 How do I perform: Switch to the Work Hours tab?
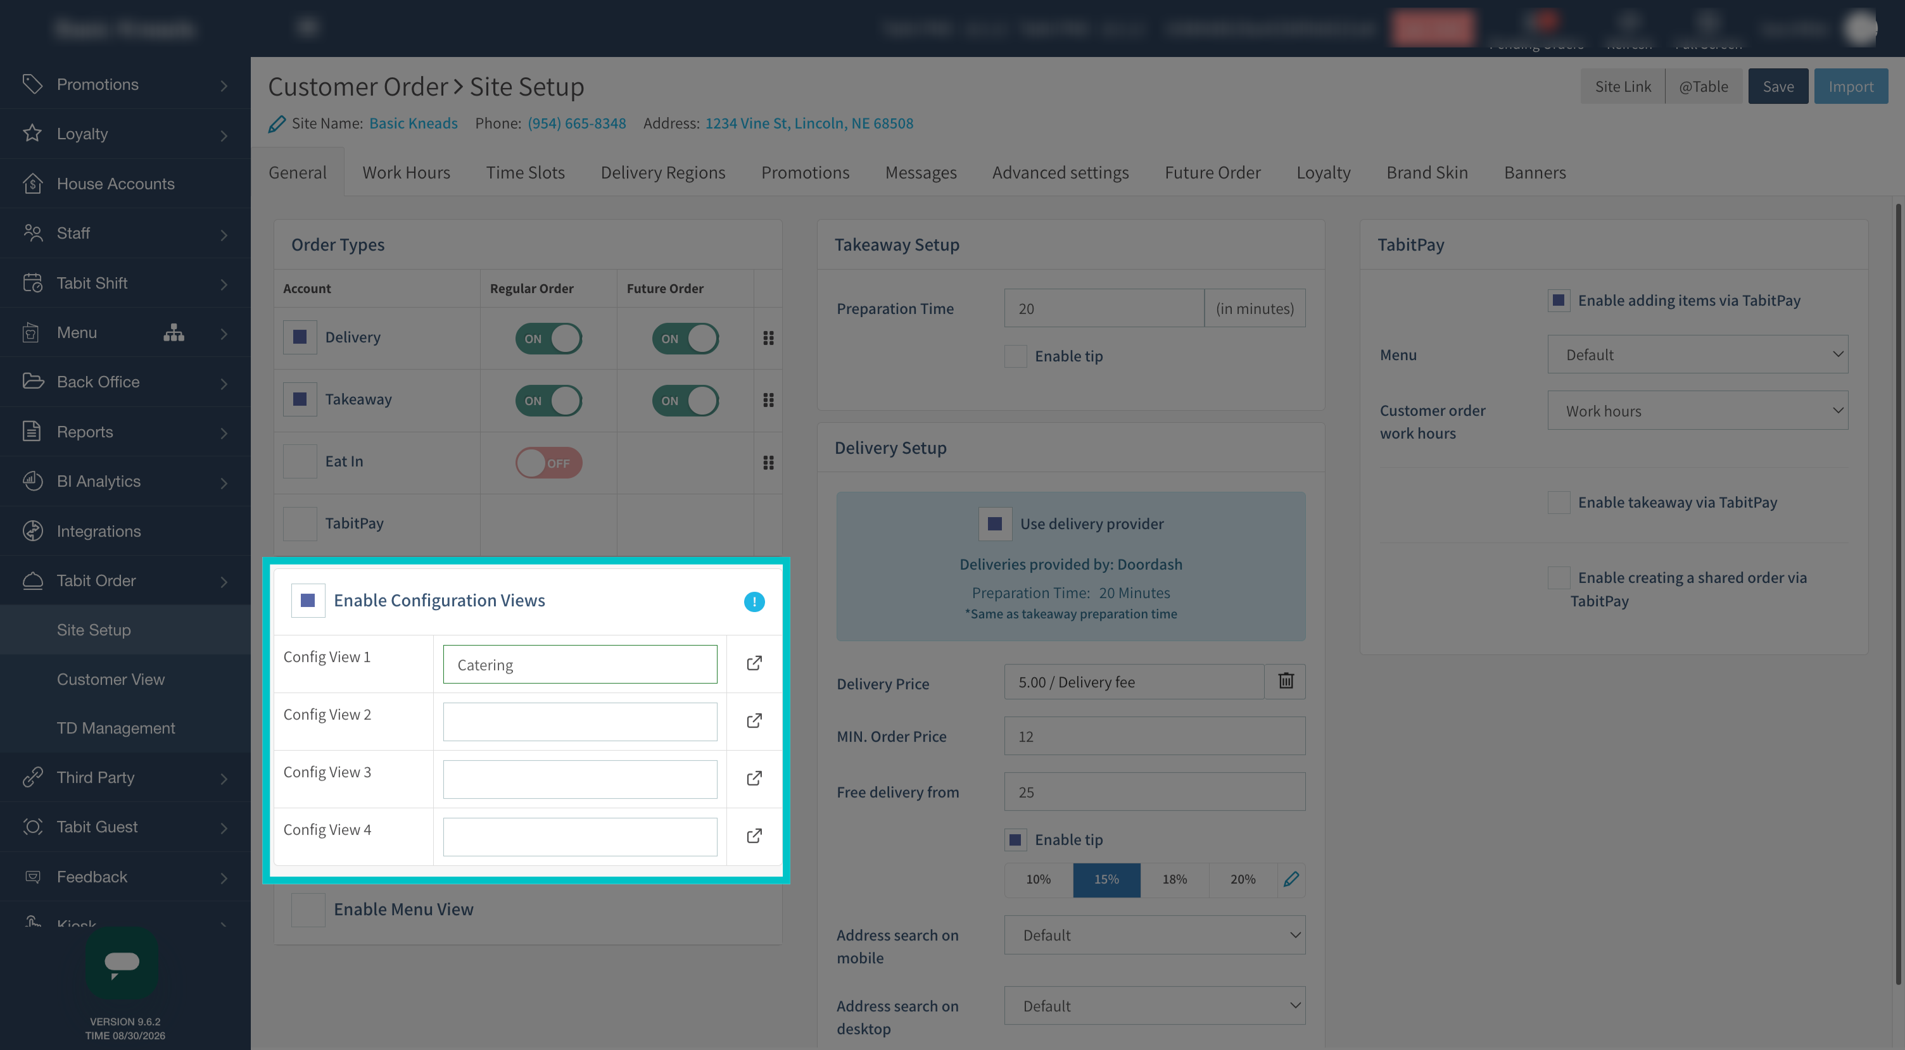(x=406, y=172)
